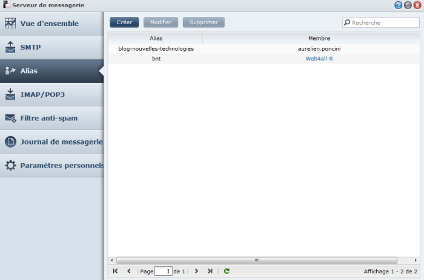
Task: Click the gray round window button
Action: pyautogui.click(x=408, y=5)
